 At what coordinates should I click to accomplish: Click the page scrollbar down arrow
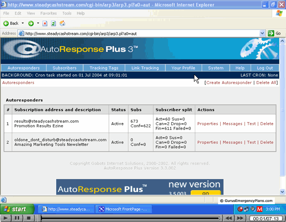(x=282, y=192)
